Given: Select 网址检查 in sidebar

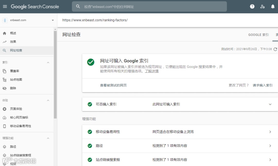Looking at the screenshot, I should (x=27, y=51).
